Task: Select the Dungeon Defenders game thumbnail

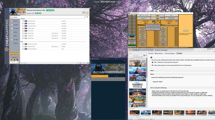Action: tap(137, 77)
